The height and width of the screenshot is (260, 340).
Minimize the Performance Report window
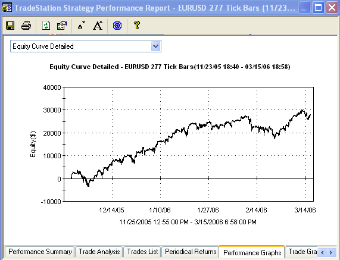(304, 8)
